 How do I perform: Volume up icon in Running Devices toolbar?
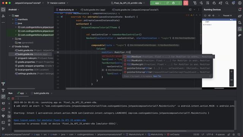coord(209,16)
